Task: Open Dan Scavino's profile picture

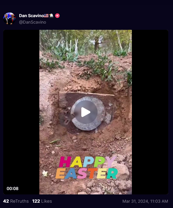Action: [x=9, y=19]
